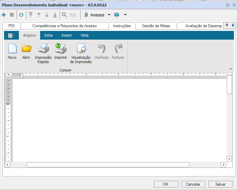Expand the Anexos dropdown arrow
Screen dimensions: 237x190
[x=109, y=15]
